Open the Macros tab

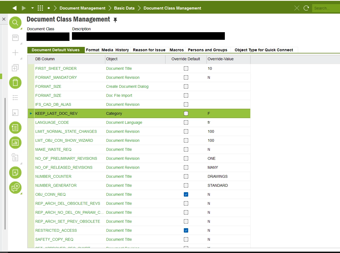177,50
